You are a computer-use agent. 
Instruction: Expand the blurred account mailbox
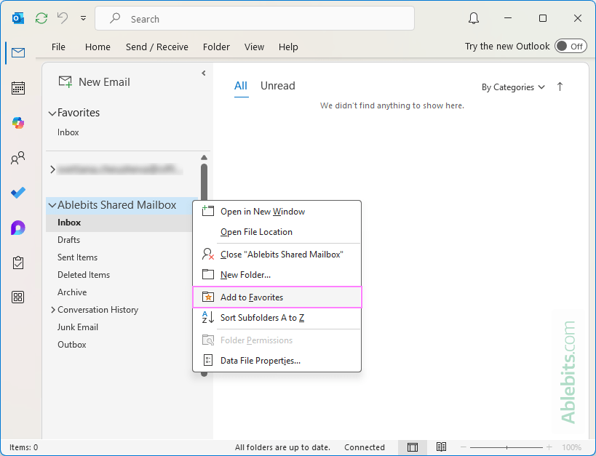point(53,169)
